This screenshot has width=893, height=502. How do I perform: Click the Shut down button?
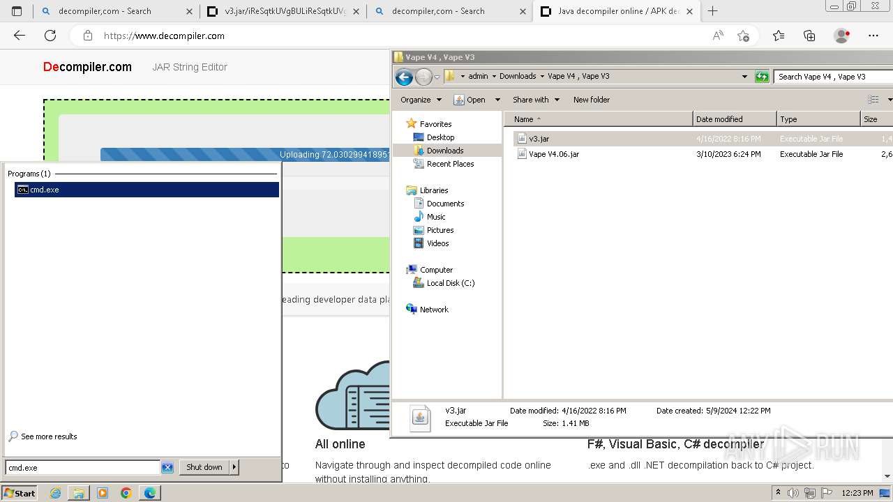click(204, 468)
